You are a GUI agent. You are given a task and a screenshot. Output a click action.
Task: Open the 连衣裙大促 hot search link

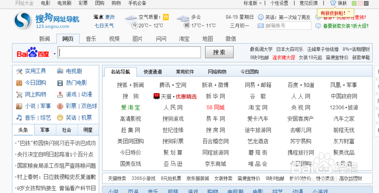284,58
